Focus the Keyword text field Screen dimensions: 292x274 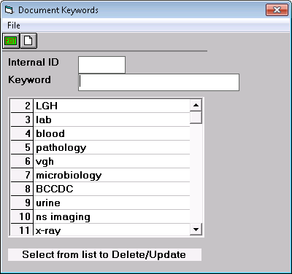[158, 82]
